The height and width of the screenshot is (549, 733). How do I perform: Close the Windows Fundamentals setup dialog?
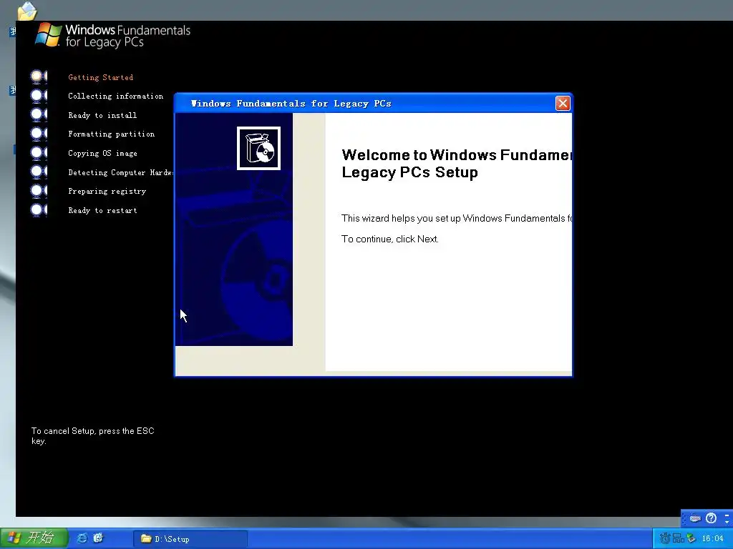tap(563, 103)
